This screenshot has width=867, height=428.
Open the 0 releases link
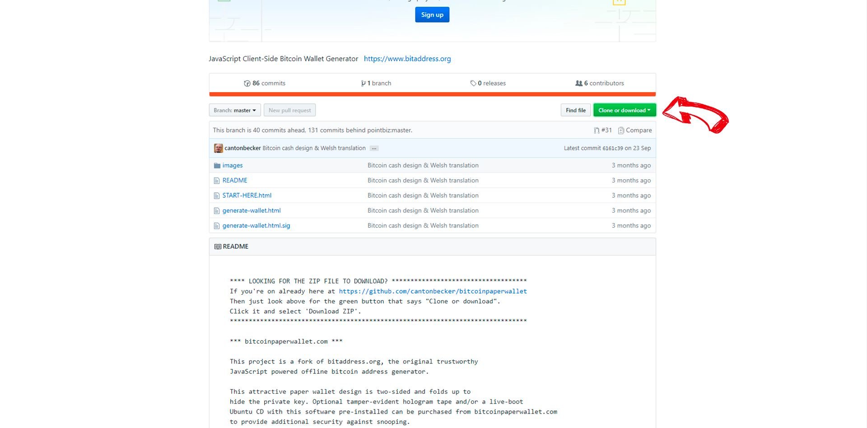coord(492,83)
